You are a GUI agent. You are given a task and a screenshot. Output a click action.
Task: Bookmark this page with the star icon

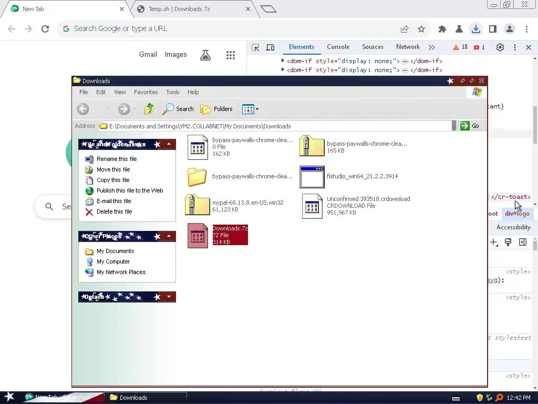(x=421, y=29)
